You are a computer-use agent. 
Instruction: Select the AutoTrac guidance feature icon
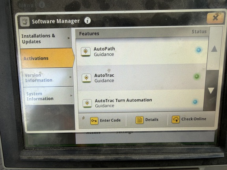[x=86, y=78]
